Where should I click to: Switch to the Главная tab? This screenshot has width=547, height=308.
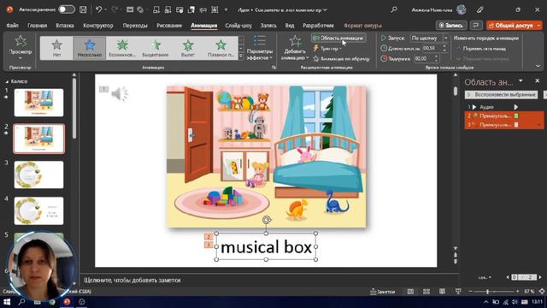click(38, 26)
